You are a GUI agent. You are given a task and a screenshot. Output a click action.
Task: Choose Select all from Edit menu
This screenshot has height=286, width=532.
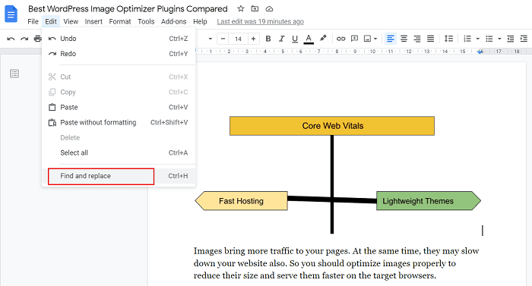click(x=119, y=152)
